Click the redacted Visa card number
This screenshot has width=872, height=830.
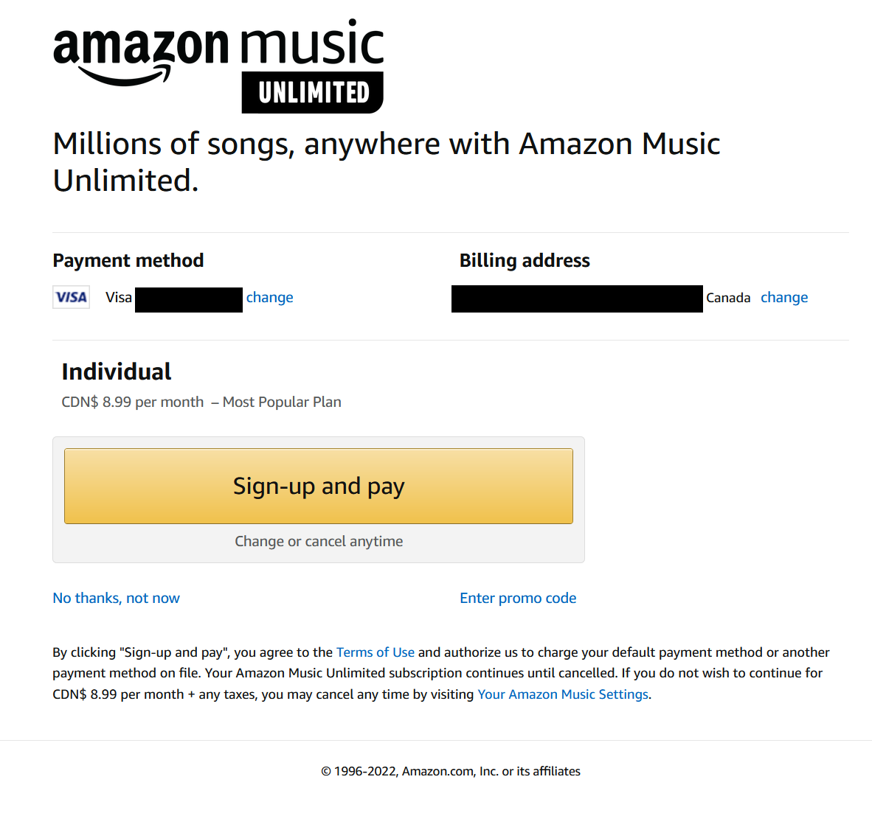pos(189,299)
